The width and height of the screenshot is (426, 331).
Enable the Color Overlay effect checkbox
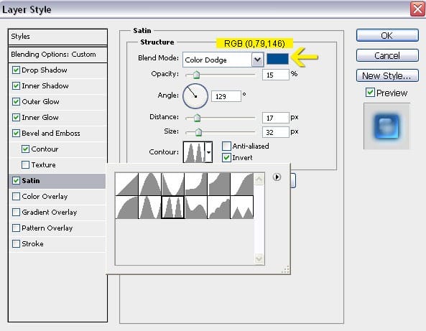point(16,196)
